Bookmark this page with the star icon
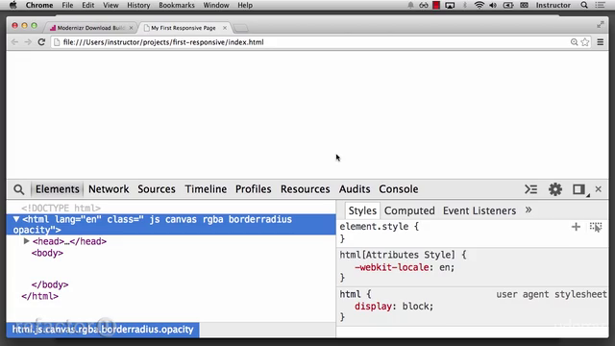 click(585, 42)
